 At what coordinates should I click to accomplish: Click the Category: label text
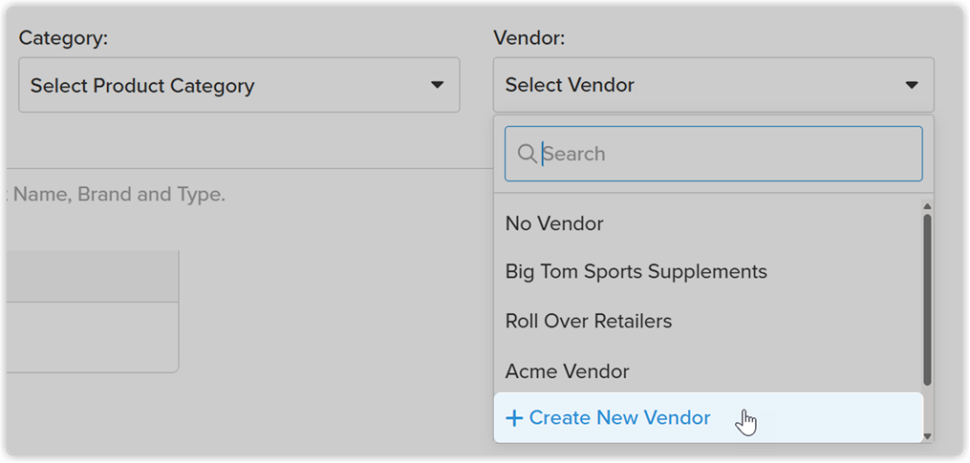[63, 38]
